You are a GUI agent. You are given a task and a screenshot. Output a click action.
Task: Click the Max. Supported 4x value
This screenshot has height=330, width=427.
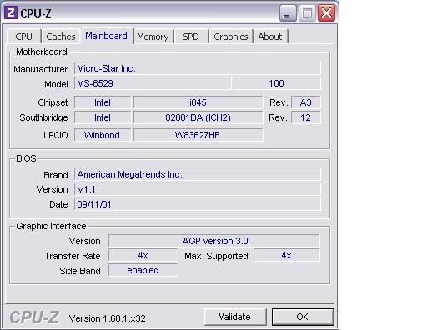[287, 255]
